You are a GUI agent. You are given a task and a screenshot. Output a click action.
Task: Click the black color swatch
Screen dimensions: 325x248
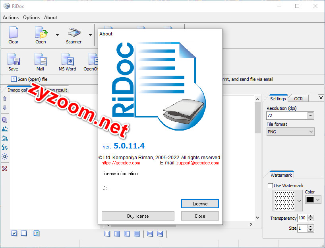point(310,199)
